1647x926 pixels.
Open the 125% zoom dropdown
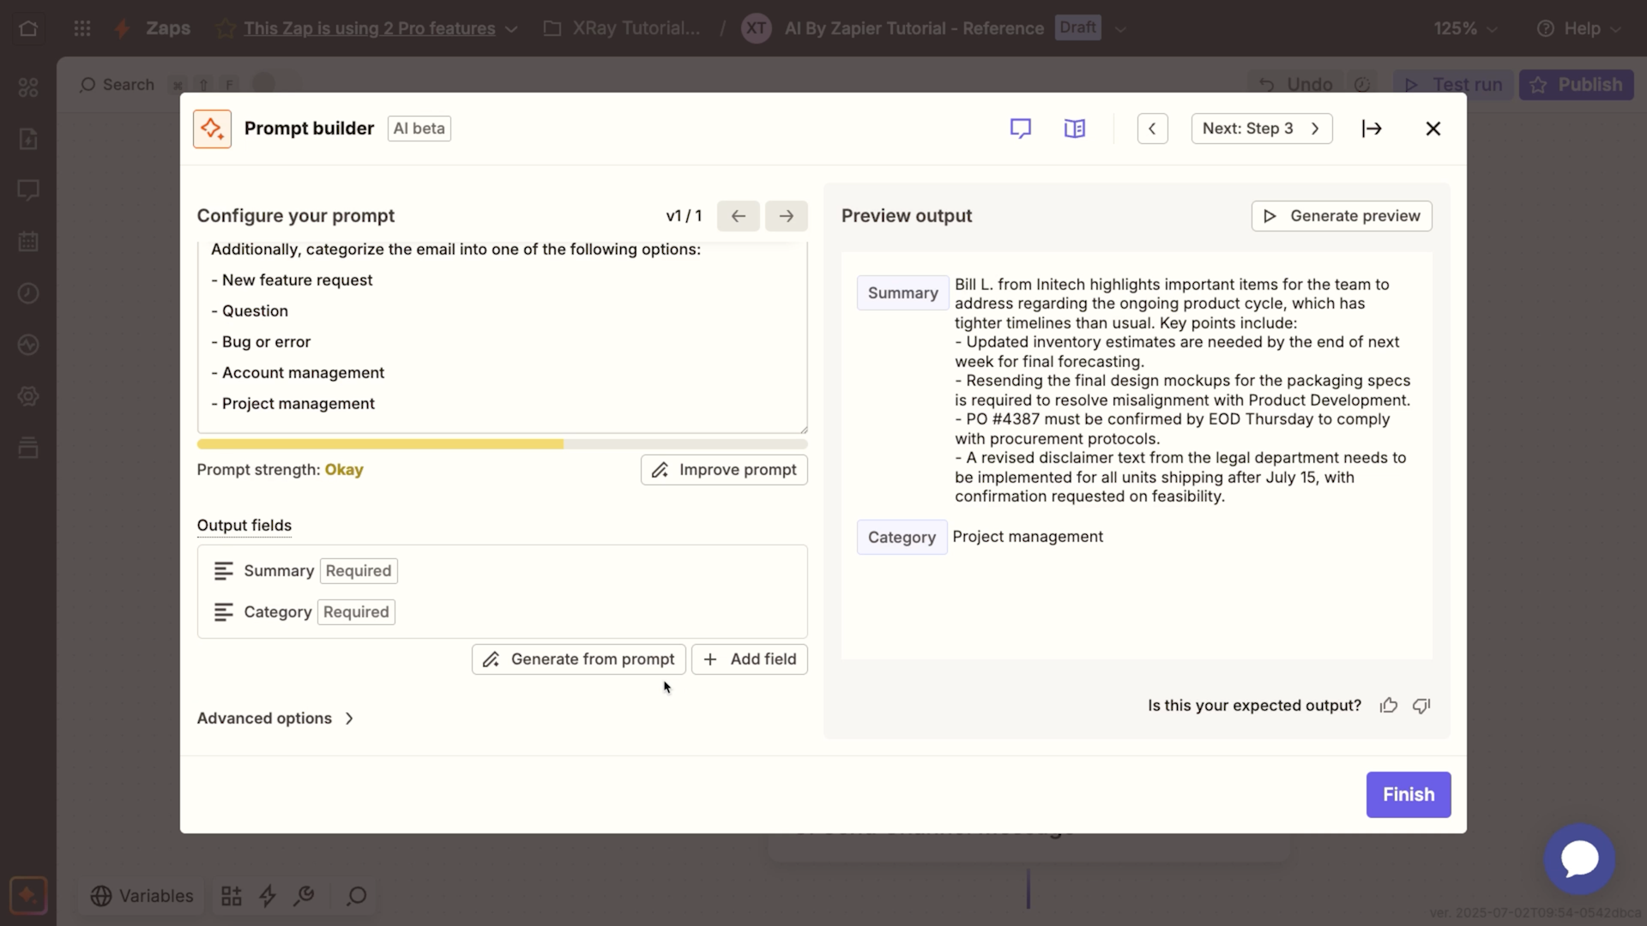pyautogui.click(x=1464, y=27)
